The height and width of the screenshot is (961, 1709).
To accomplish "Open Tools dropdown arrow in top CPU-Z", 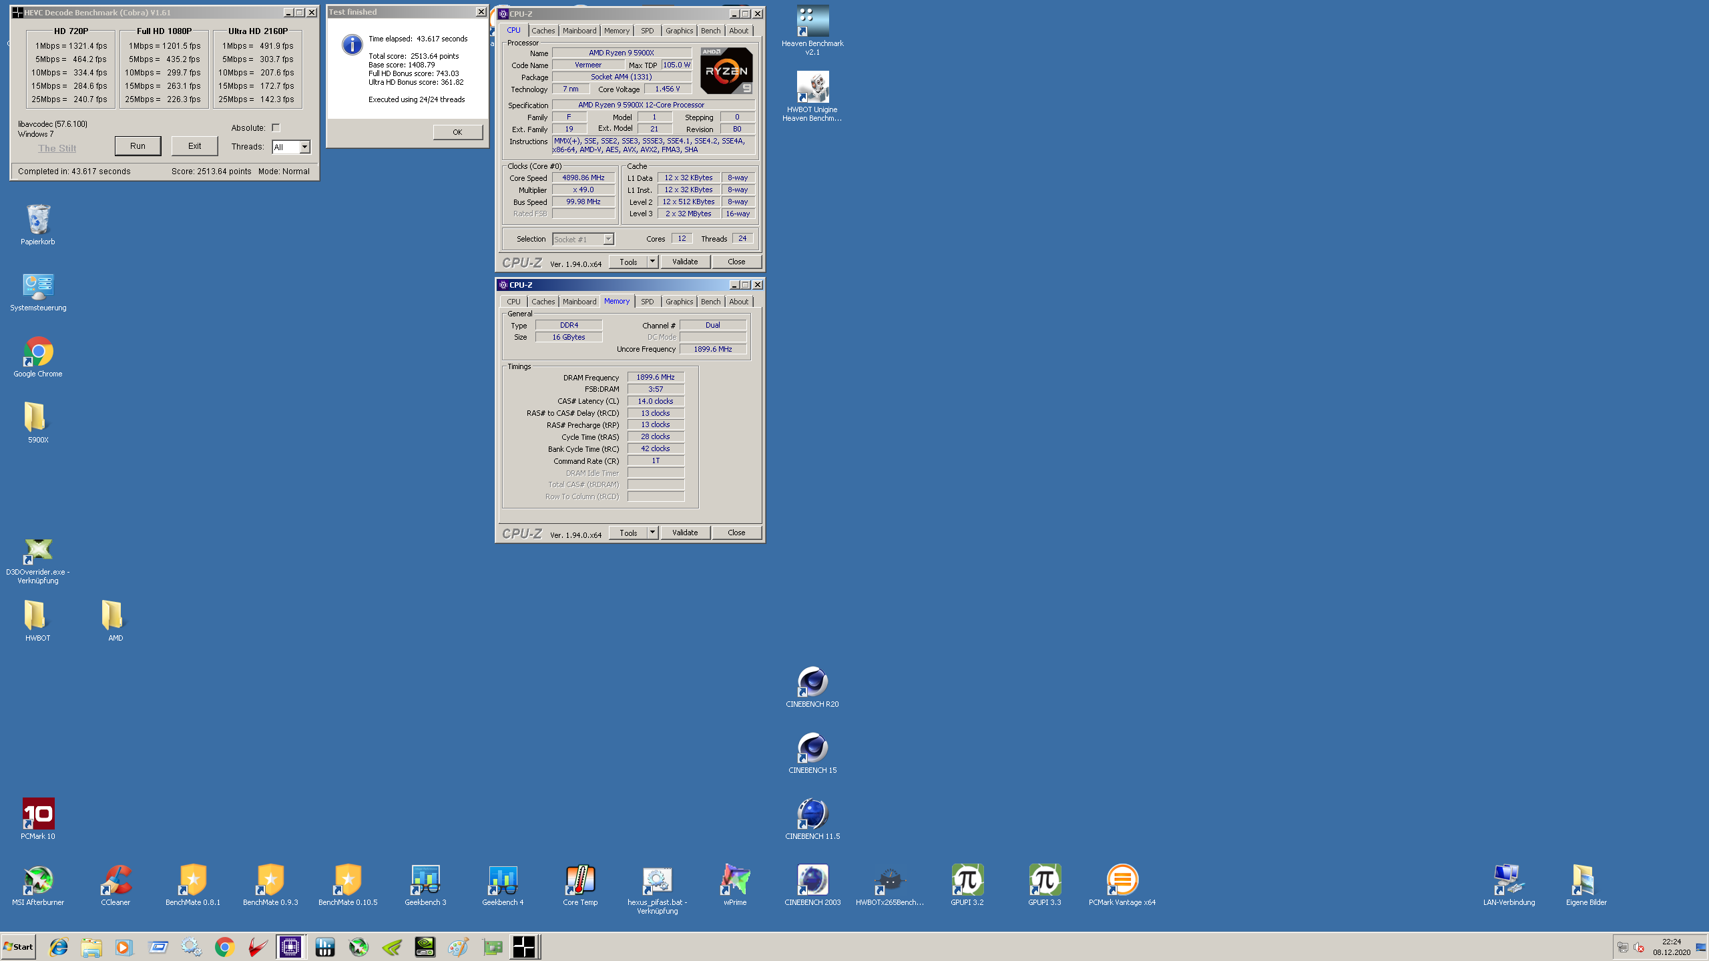I will pos(652,262).
